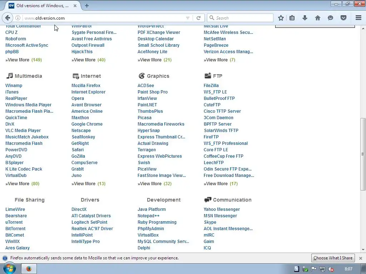Open the VLC Media Player link
366x274 pixels.
click(x=23, y=131)
